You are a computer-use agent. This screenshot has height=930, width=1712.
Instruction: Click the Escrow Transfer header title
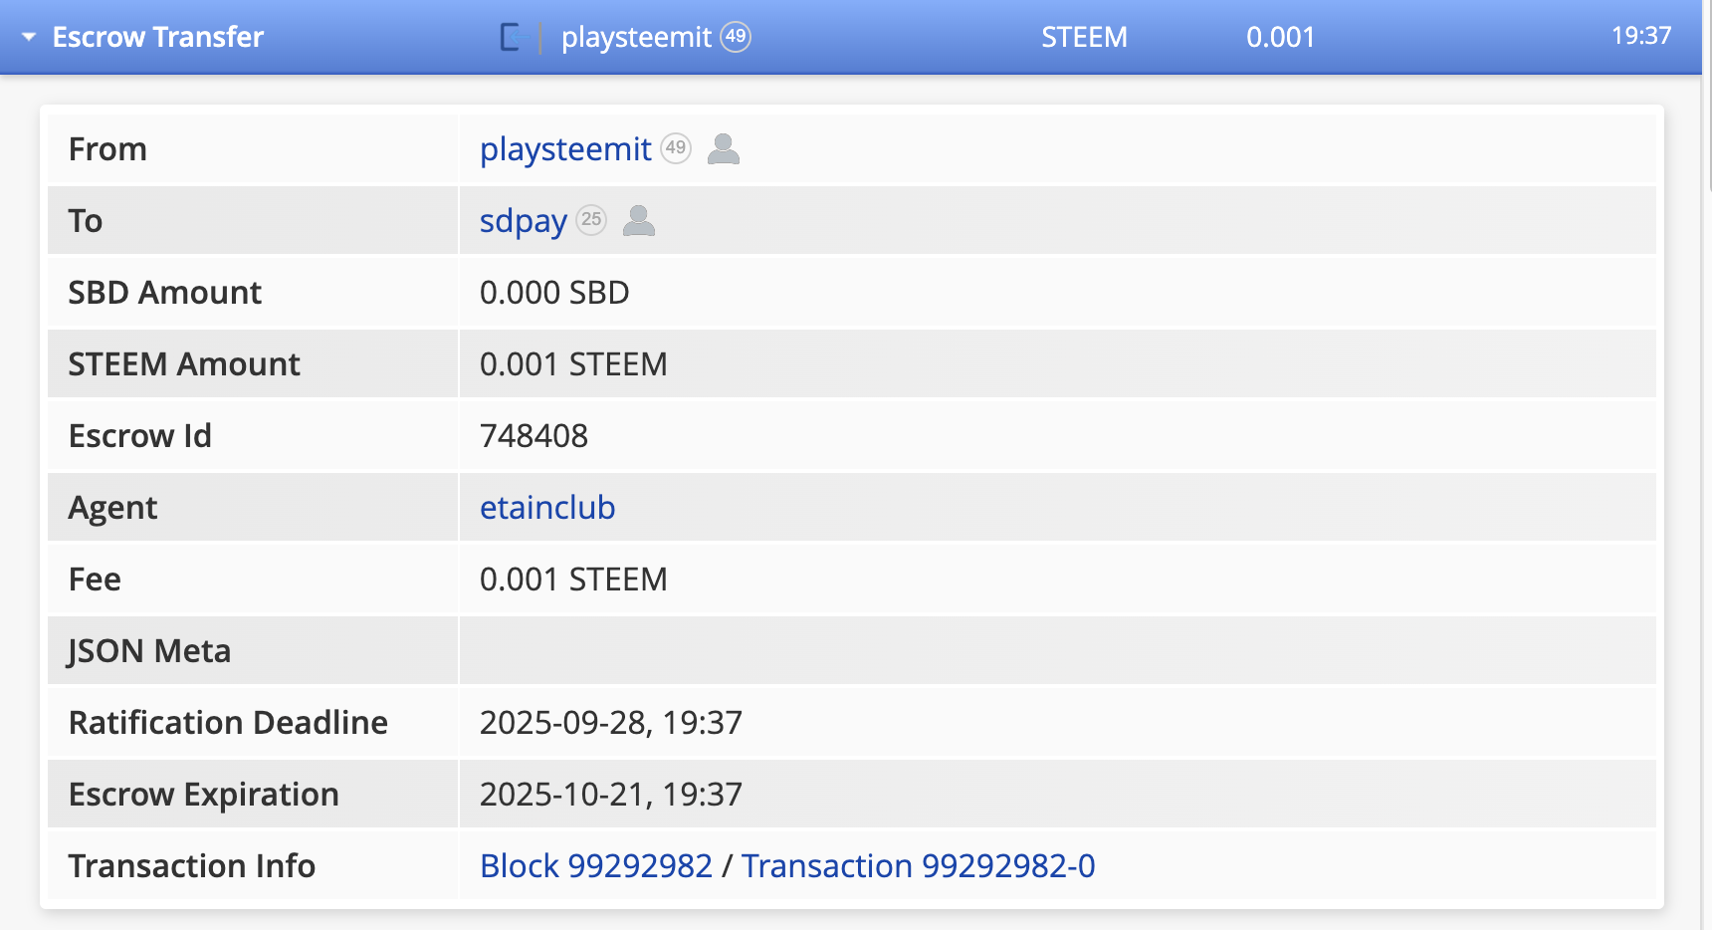coord(158,38)
